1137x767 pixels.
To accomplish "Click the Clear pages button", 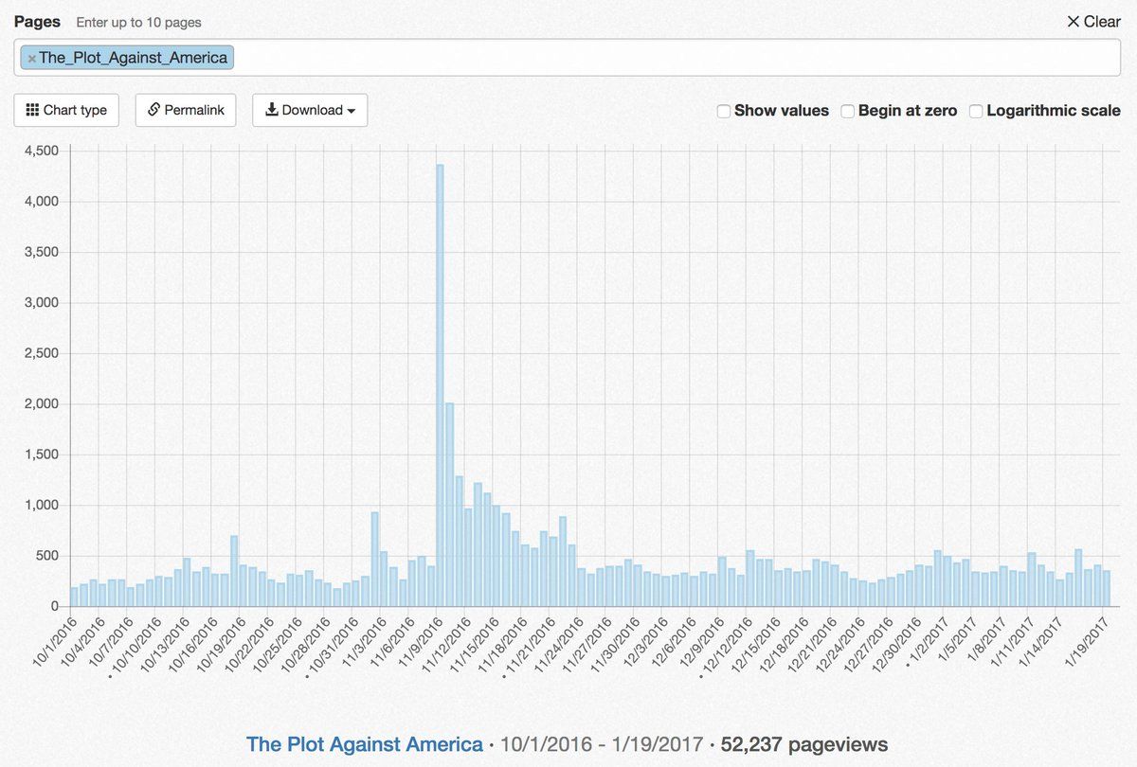I will click(x=1093, y=22).
